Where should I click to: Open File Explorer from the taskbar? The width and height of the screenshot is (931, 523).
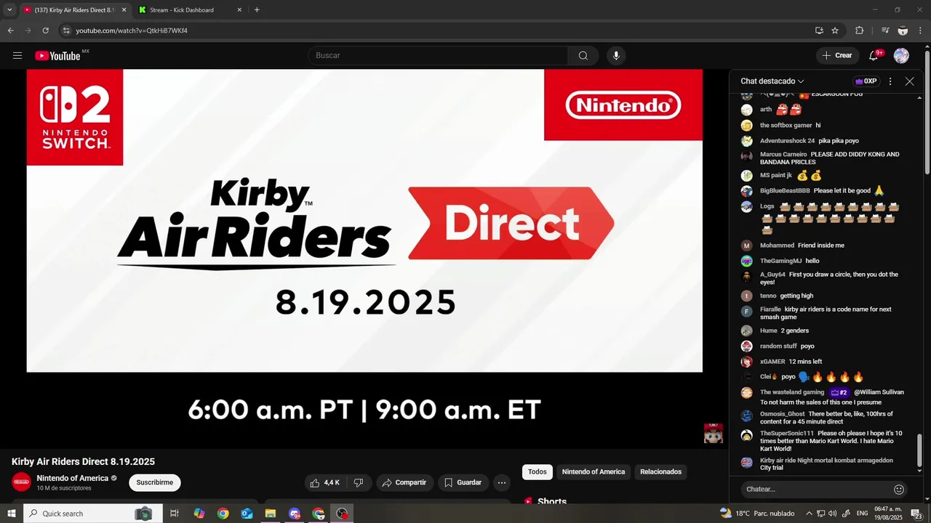click(271, 514)
